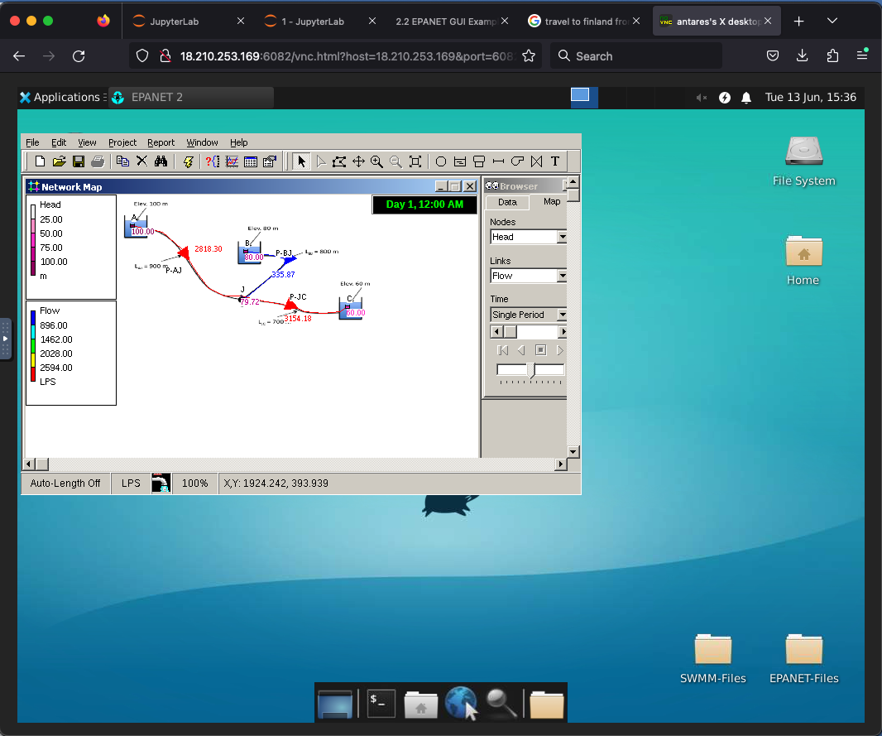The height and width of the screenshot is (736, 882).
Task: Click the Flow legend color bar
Action: click(33, 346)
